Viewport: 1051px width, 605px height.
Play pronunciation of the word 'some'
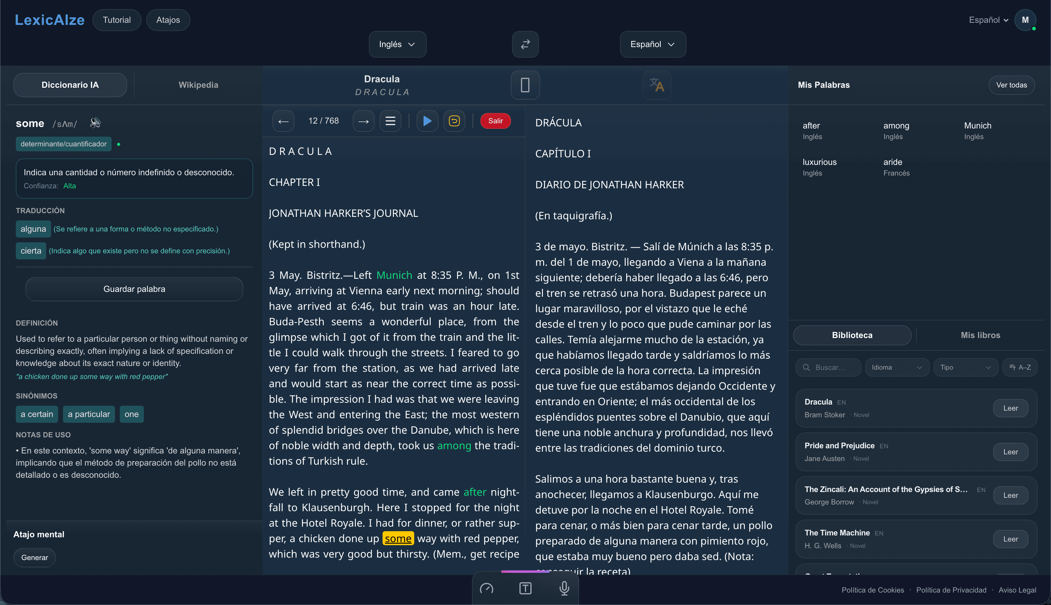point(95,123)
